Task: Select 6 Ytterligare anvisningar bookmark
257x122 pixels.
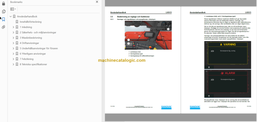Action: click(33, 54)
